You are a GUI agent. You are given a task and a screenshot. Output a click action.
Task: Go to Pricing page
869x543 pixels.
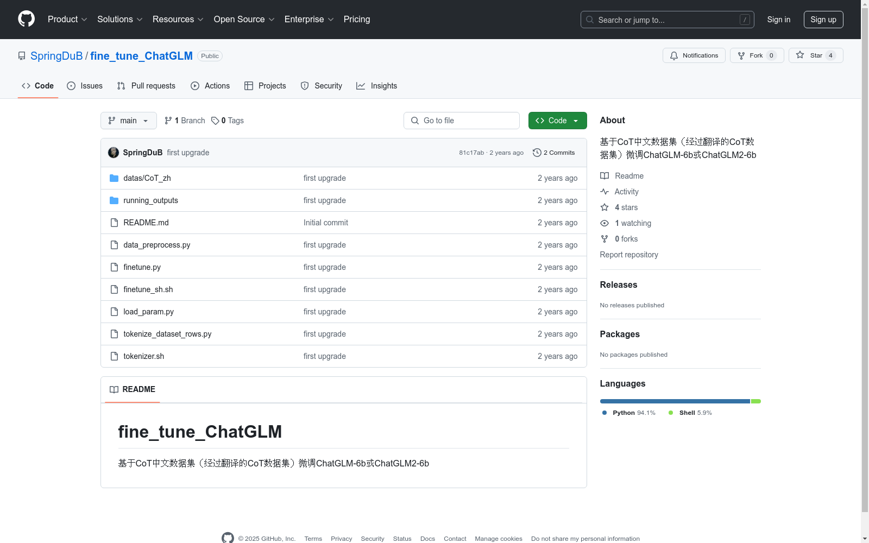point(357,20)
